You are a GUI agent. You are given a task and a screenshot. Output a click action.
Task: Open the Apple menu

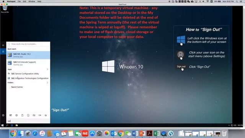[3, 2]
